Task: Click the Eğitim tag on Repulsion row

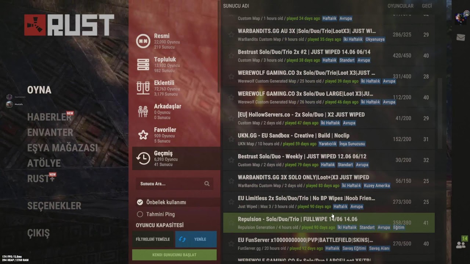Action: [x=399, y=227]
